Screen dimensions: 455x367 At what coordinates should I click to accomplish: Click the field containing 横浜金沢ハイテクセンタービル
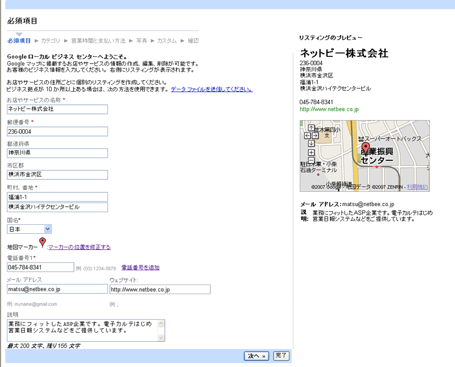[x=57, y=207]
